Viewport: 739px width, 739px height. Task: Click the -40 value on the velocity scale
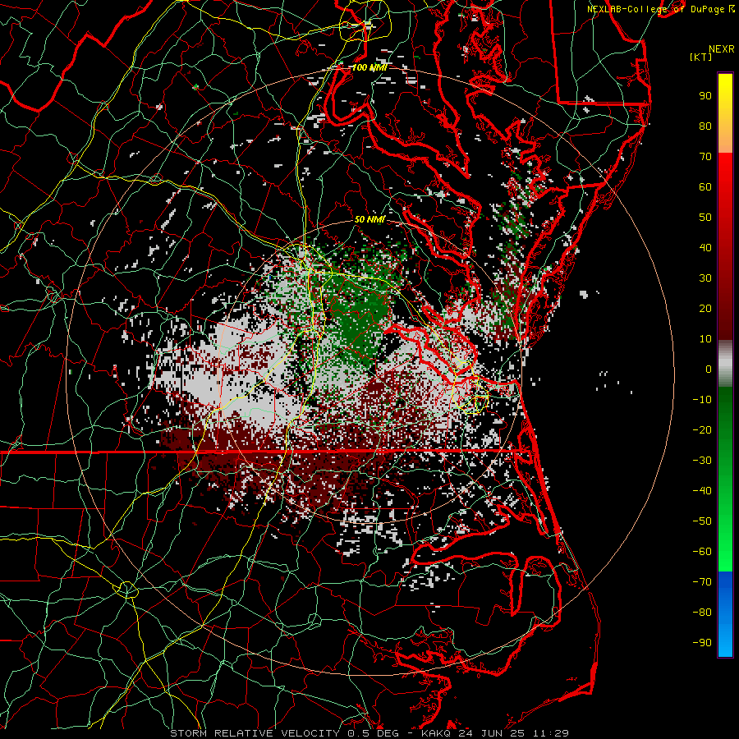coord(702,491)
